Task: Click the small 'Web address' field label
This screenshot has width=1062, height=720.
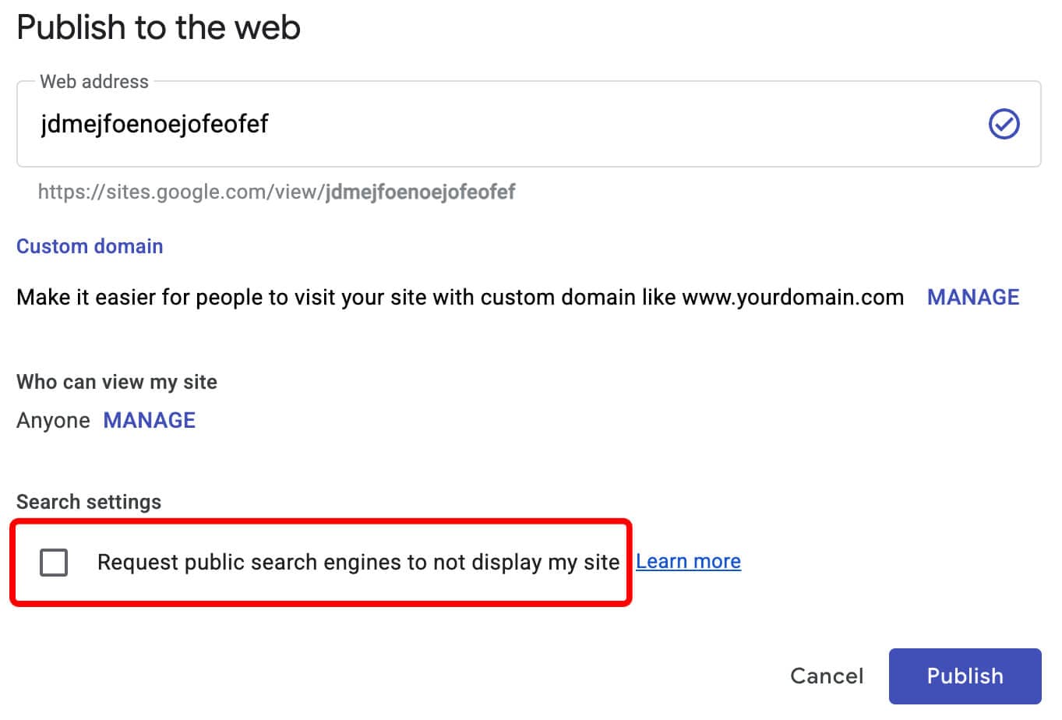Action: point(94,82)
